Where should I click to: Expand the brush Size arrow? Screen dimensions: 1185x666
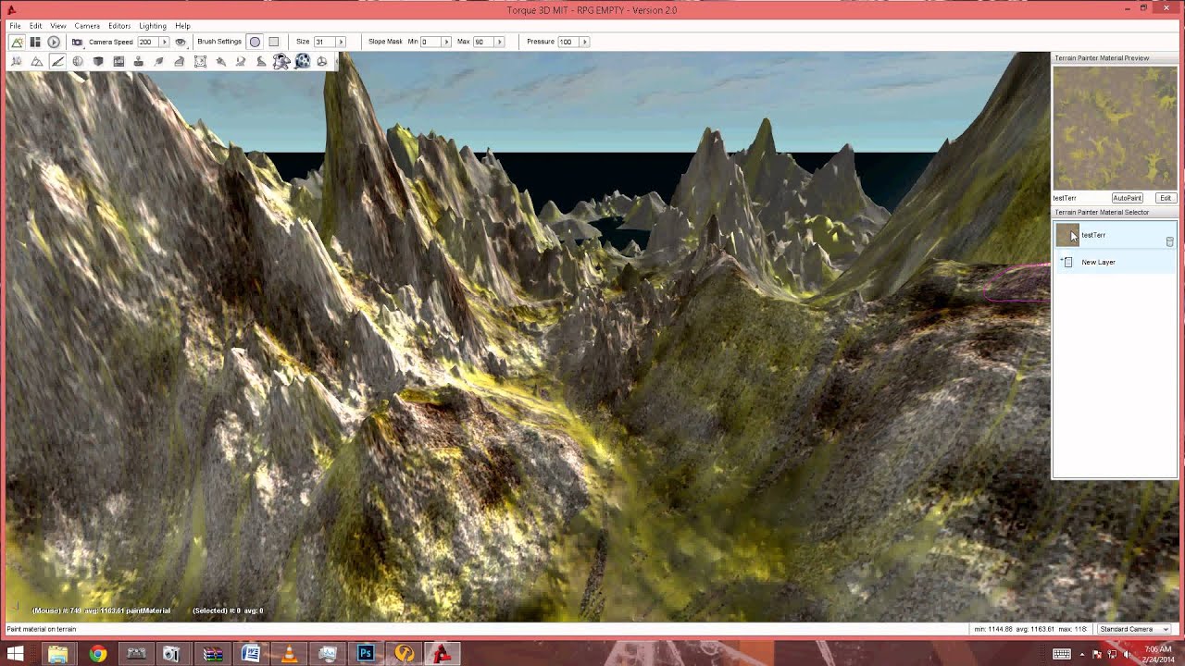point(341,42)
